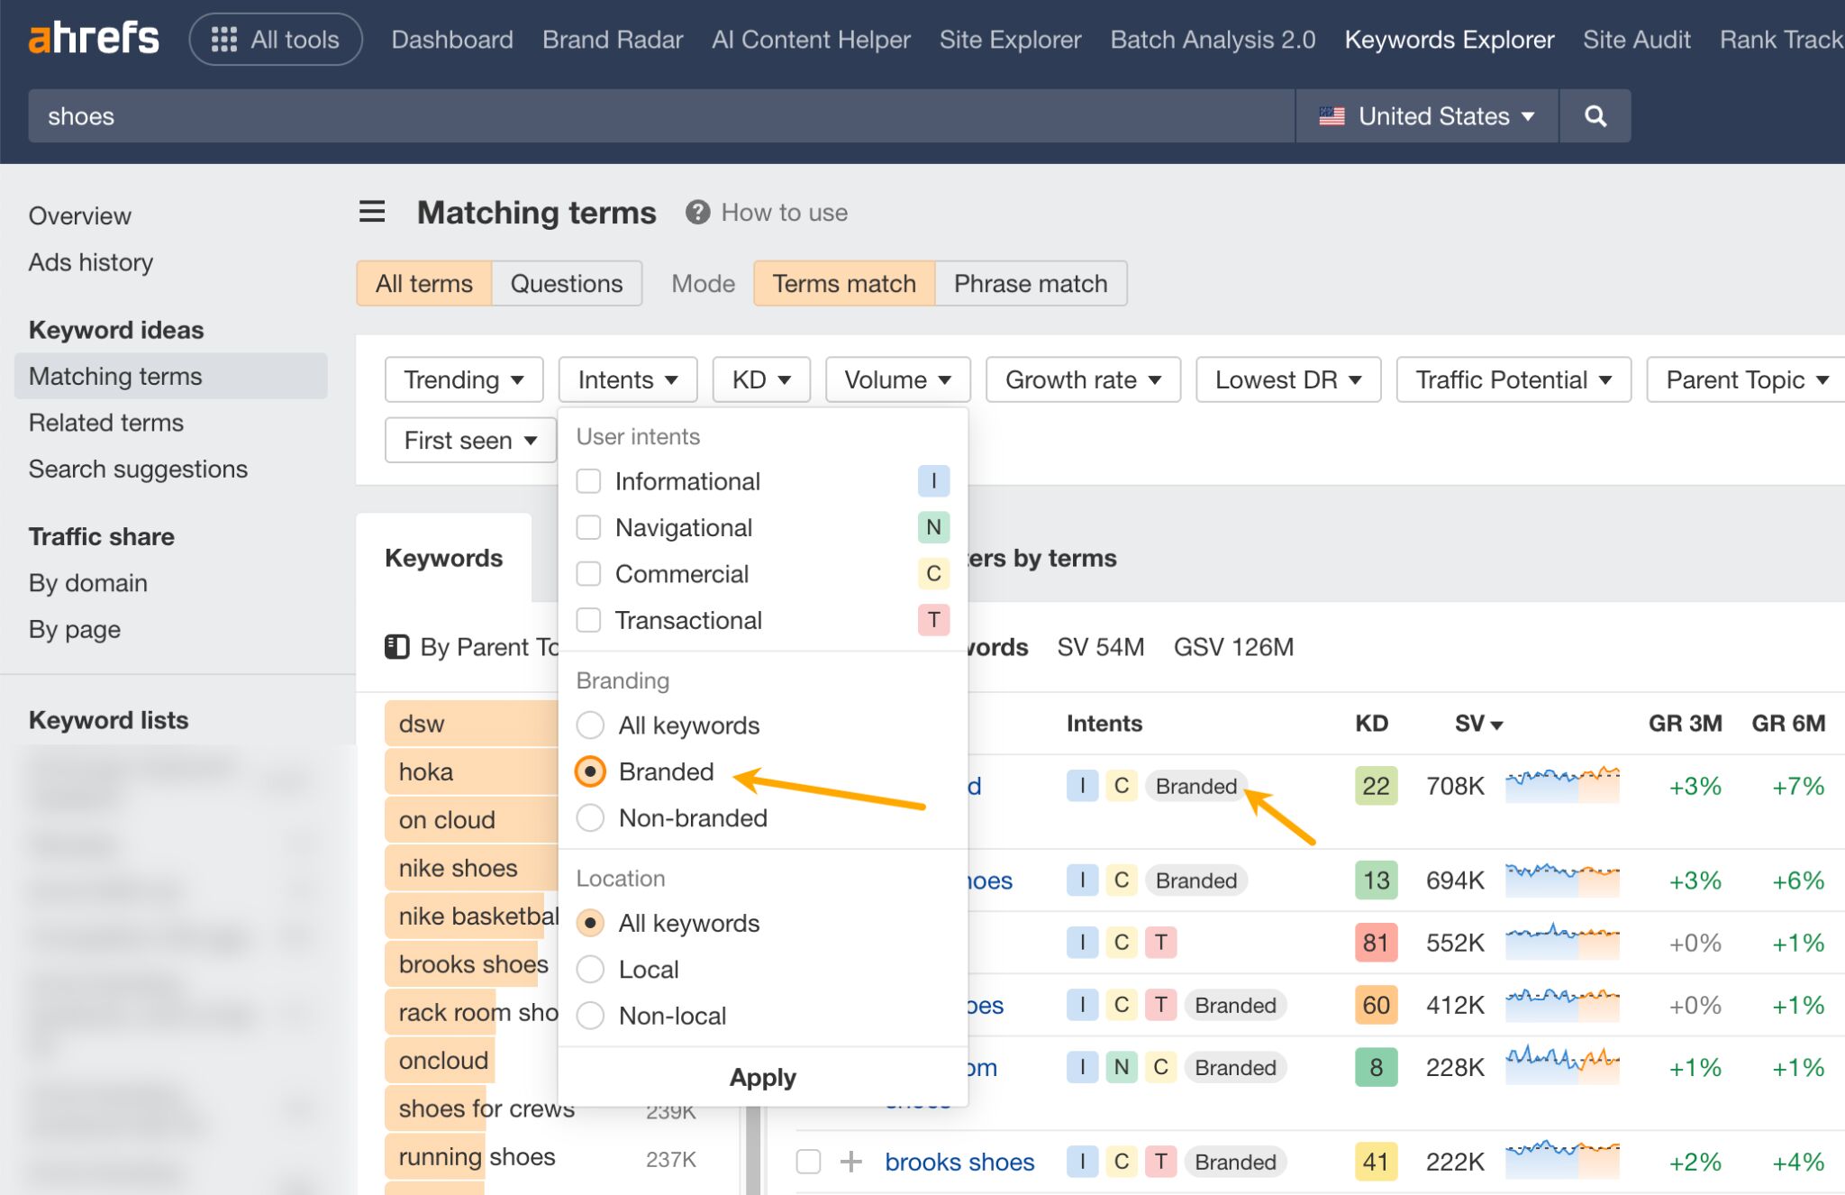Viewport: 1845px width, 1195px height.
Task: Click the ahrefs logo
Action: pos(94,37)
